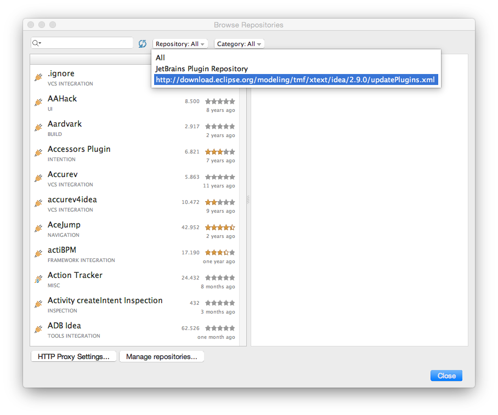Image resolution: width=498 pixels, height=415 pixels.
Task: Click the AAHack plugin icon
Action: click(37, 103)
